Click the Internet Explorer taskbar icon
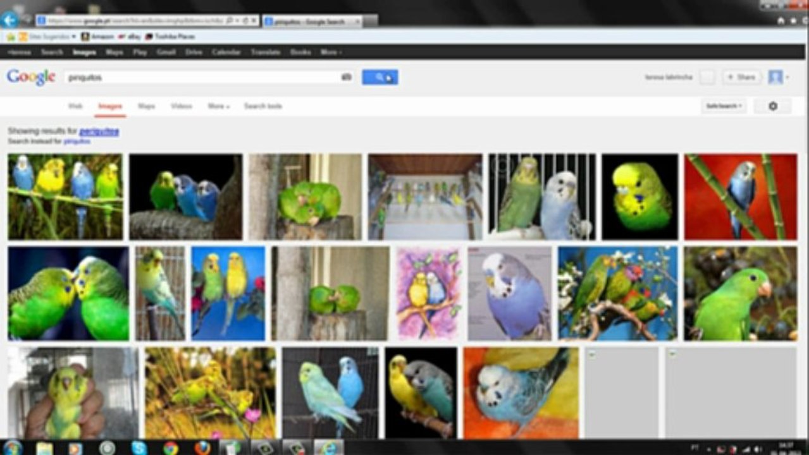 point(329,448)
